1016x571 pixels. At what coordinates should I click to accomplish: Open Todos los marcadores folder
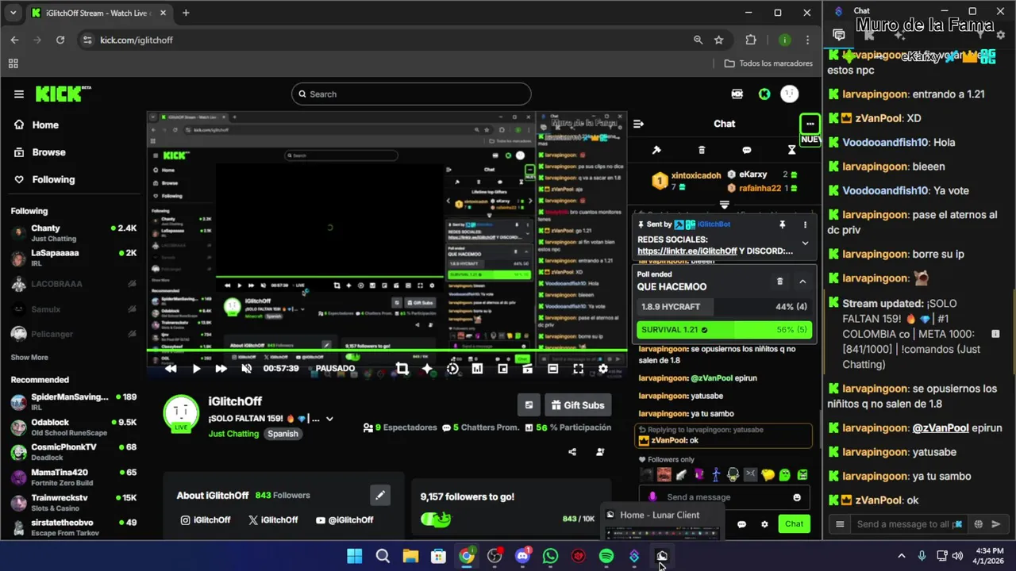click(x=768, y=63)
